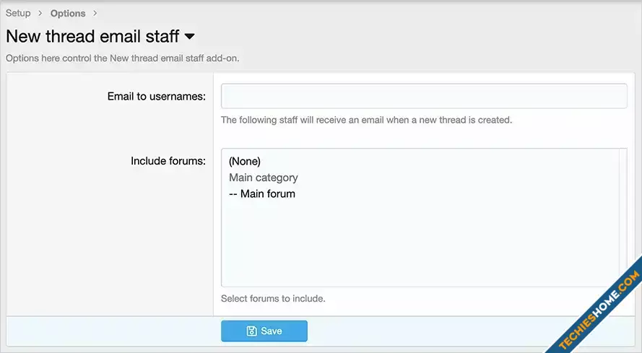
Task: Click the "New thread email staff" heading
Action: tap(92, 35)
